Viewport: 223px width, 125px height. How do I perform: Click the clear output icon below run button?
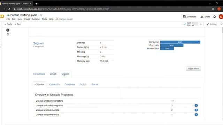point(8,34)
